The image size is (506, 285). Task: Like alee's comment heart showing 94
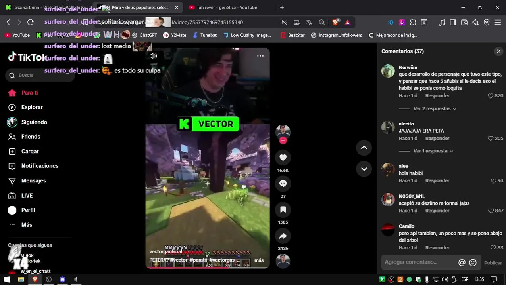493,180
